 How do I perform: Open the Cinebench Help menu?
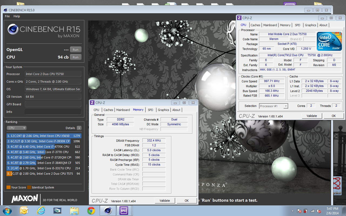click(17, 16)
